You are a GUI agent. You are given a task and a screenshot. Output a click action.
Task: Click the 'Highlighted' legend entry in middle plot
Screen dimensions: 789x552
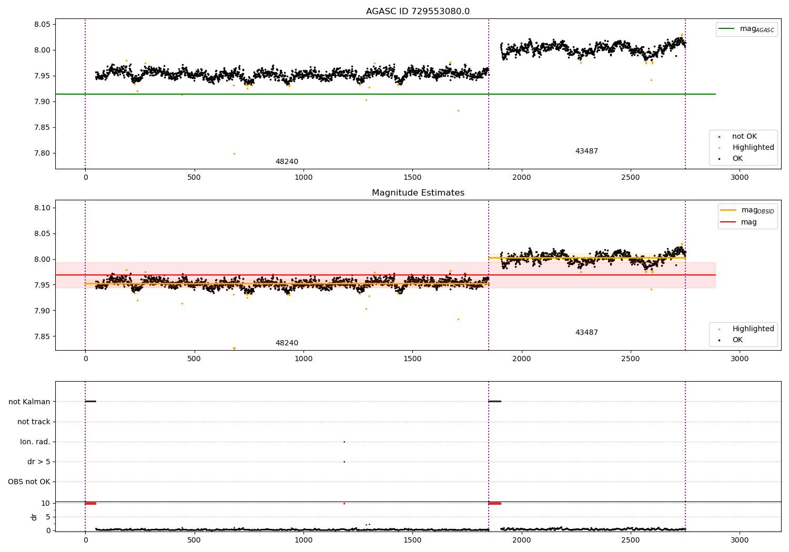753,329
